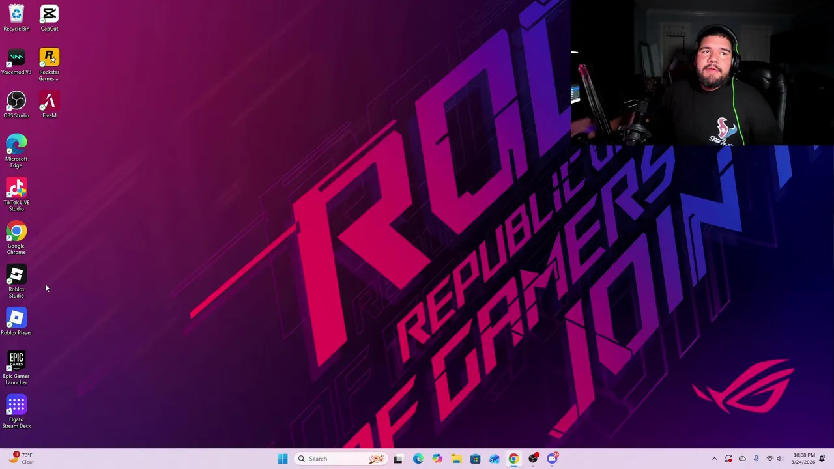Click the sync tray icon with red dot

728,459
